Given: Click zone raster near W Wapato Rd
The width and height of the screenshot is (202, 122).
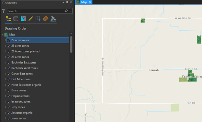Looking at the screenshot, I should click(143, 21).
